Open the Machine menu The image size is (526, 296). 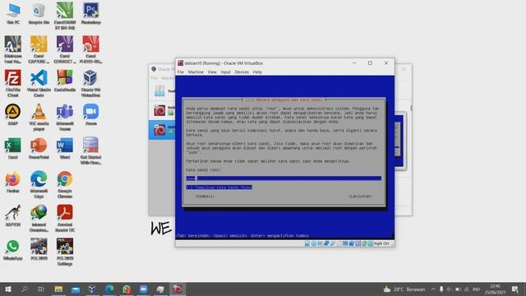(196, 72)
